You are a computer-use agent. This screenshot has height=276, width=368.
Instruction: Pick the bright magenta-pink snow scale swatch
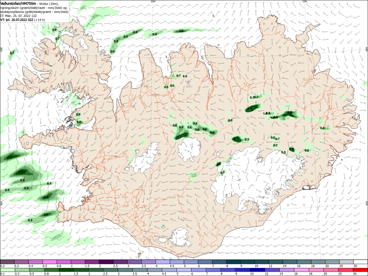(x=49, y=262)
